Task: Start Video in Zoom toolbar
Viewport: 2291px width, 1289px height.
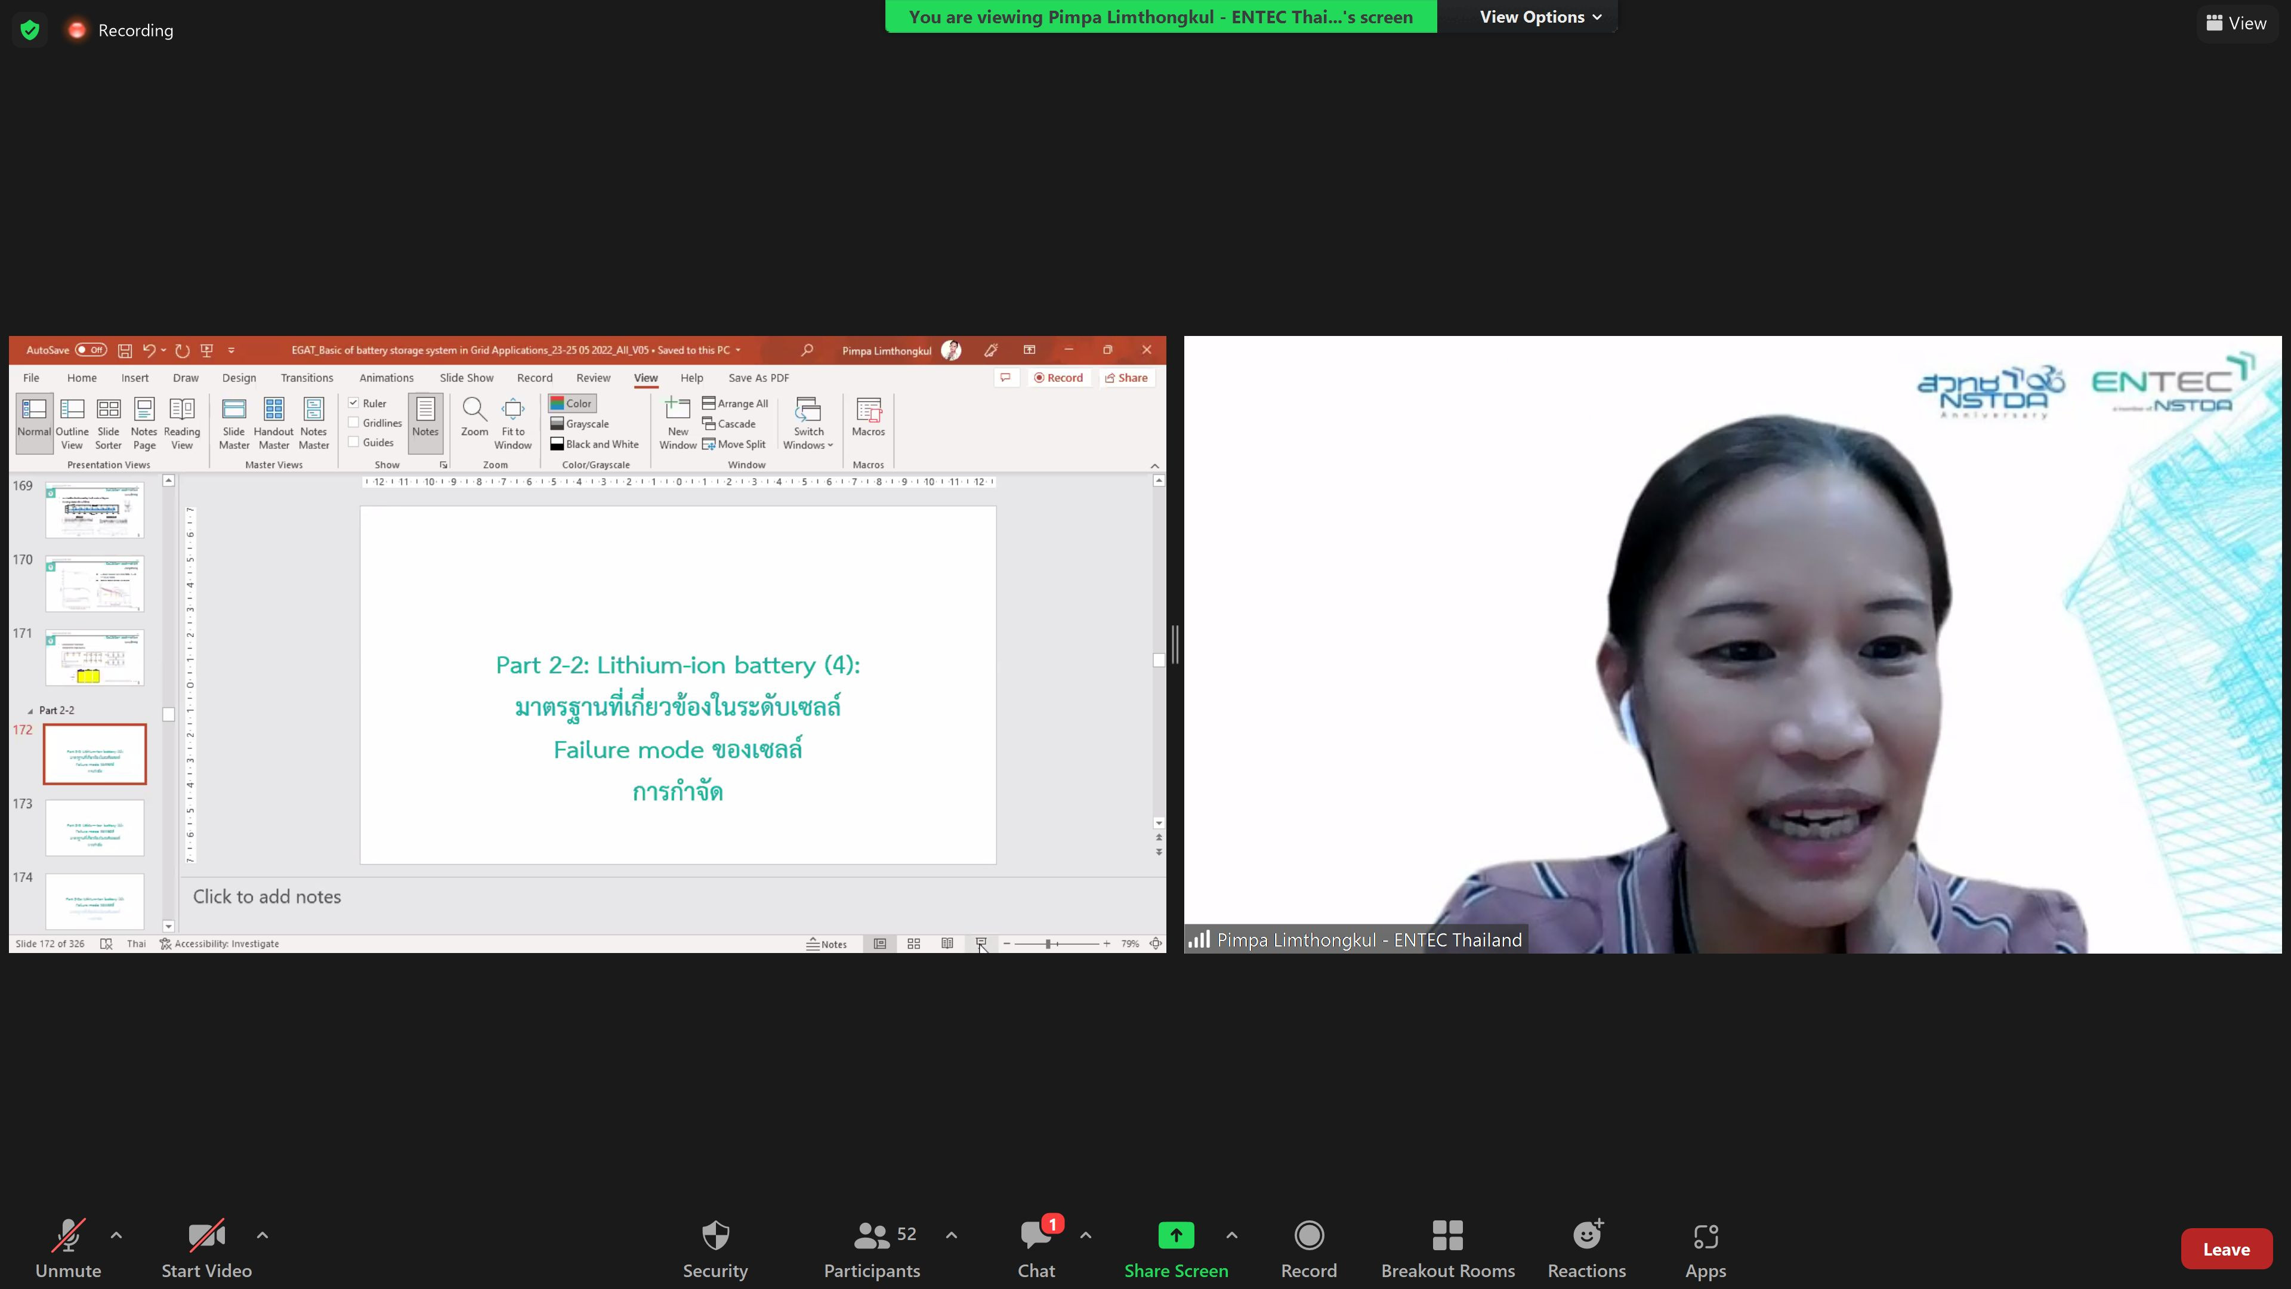Action: point(206,1248)
